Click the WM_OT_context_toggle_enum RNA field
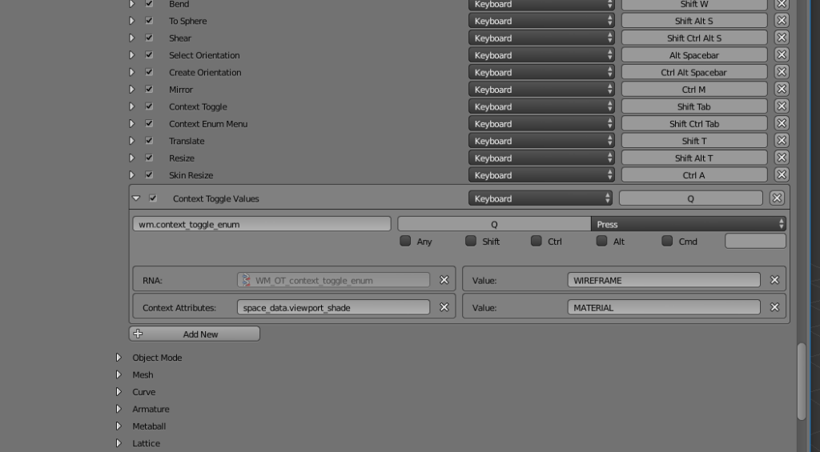The width and height of the screenshot is (820, 452). point(334,280)
